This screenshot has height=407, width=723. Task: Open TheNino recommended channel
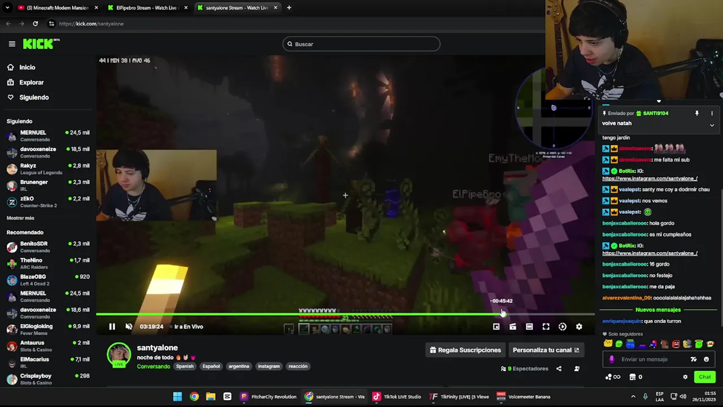48,263
